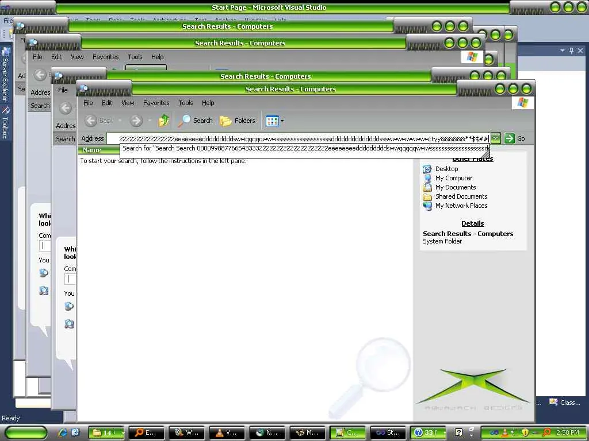Collapse the Details section header
Viewport: 589px width, 441px height.
coord(473,223)
